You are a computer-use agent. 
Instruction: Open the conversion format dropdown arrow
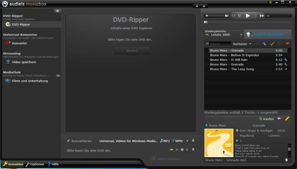tap(187, 141)
